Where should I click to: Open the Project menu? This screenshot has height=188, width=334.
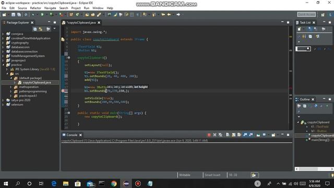(76, 8)
